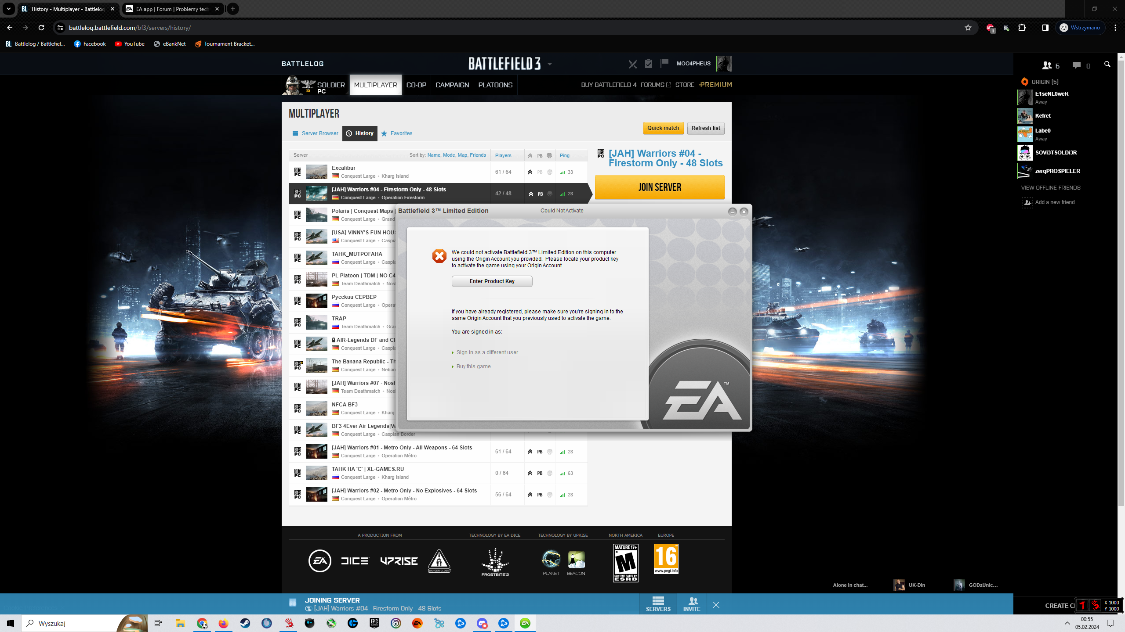Switch to the Server Browser tab

pyautogui.click(x=315, y=133)
